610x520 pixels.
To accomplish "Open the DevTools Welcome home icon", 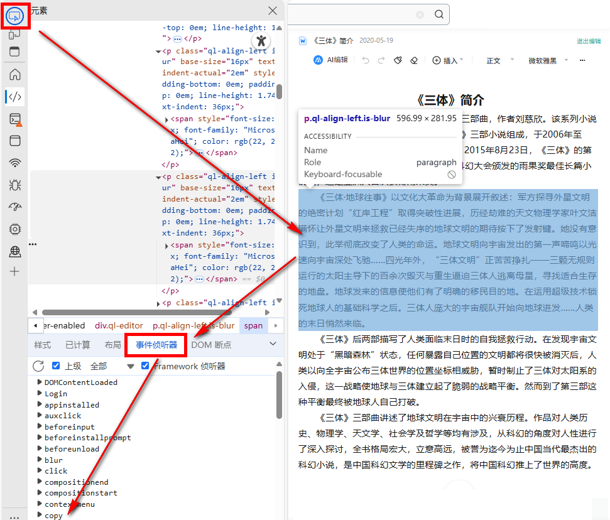I will click(x=15, y=74).
